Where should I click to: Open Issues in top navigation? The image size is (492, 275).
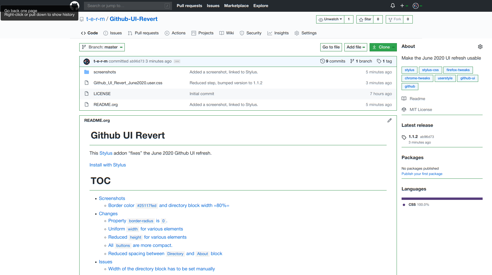(x=213, y=6)
